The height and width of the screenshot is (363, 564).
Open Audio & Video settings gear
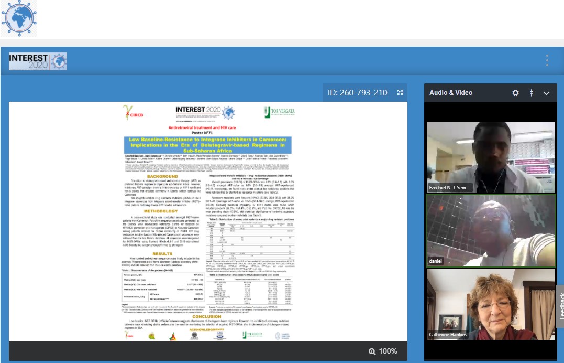click(515, 93)
